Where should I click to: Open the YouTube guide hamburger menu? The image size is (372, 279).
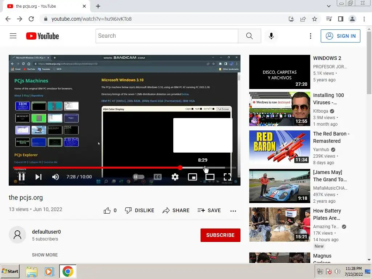tap(13, 36)
